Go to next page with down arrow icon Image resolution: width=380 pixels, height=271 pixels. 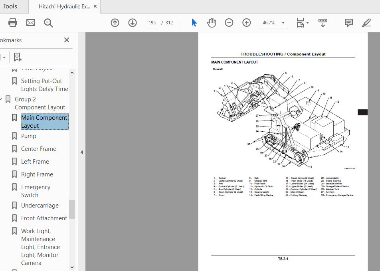click(132, 23)
